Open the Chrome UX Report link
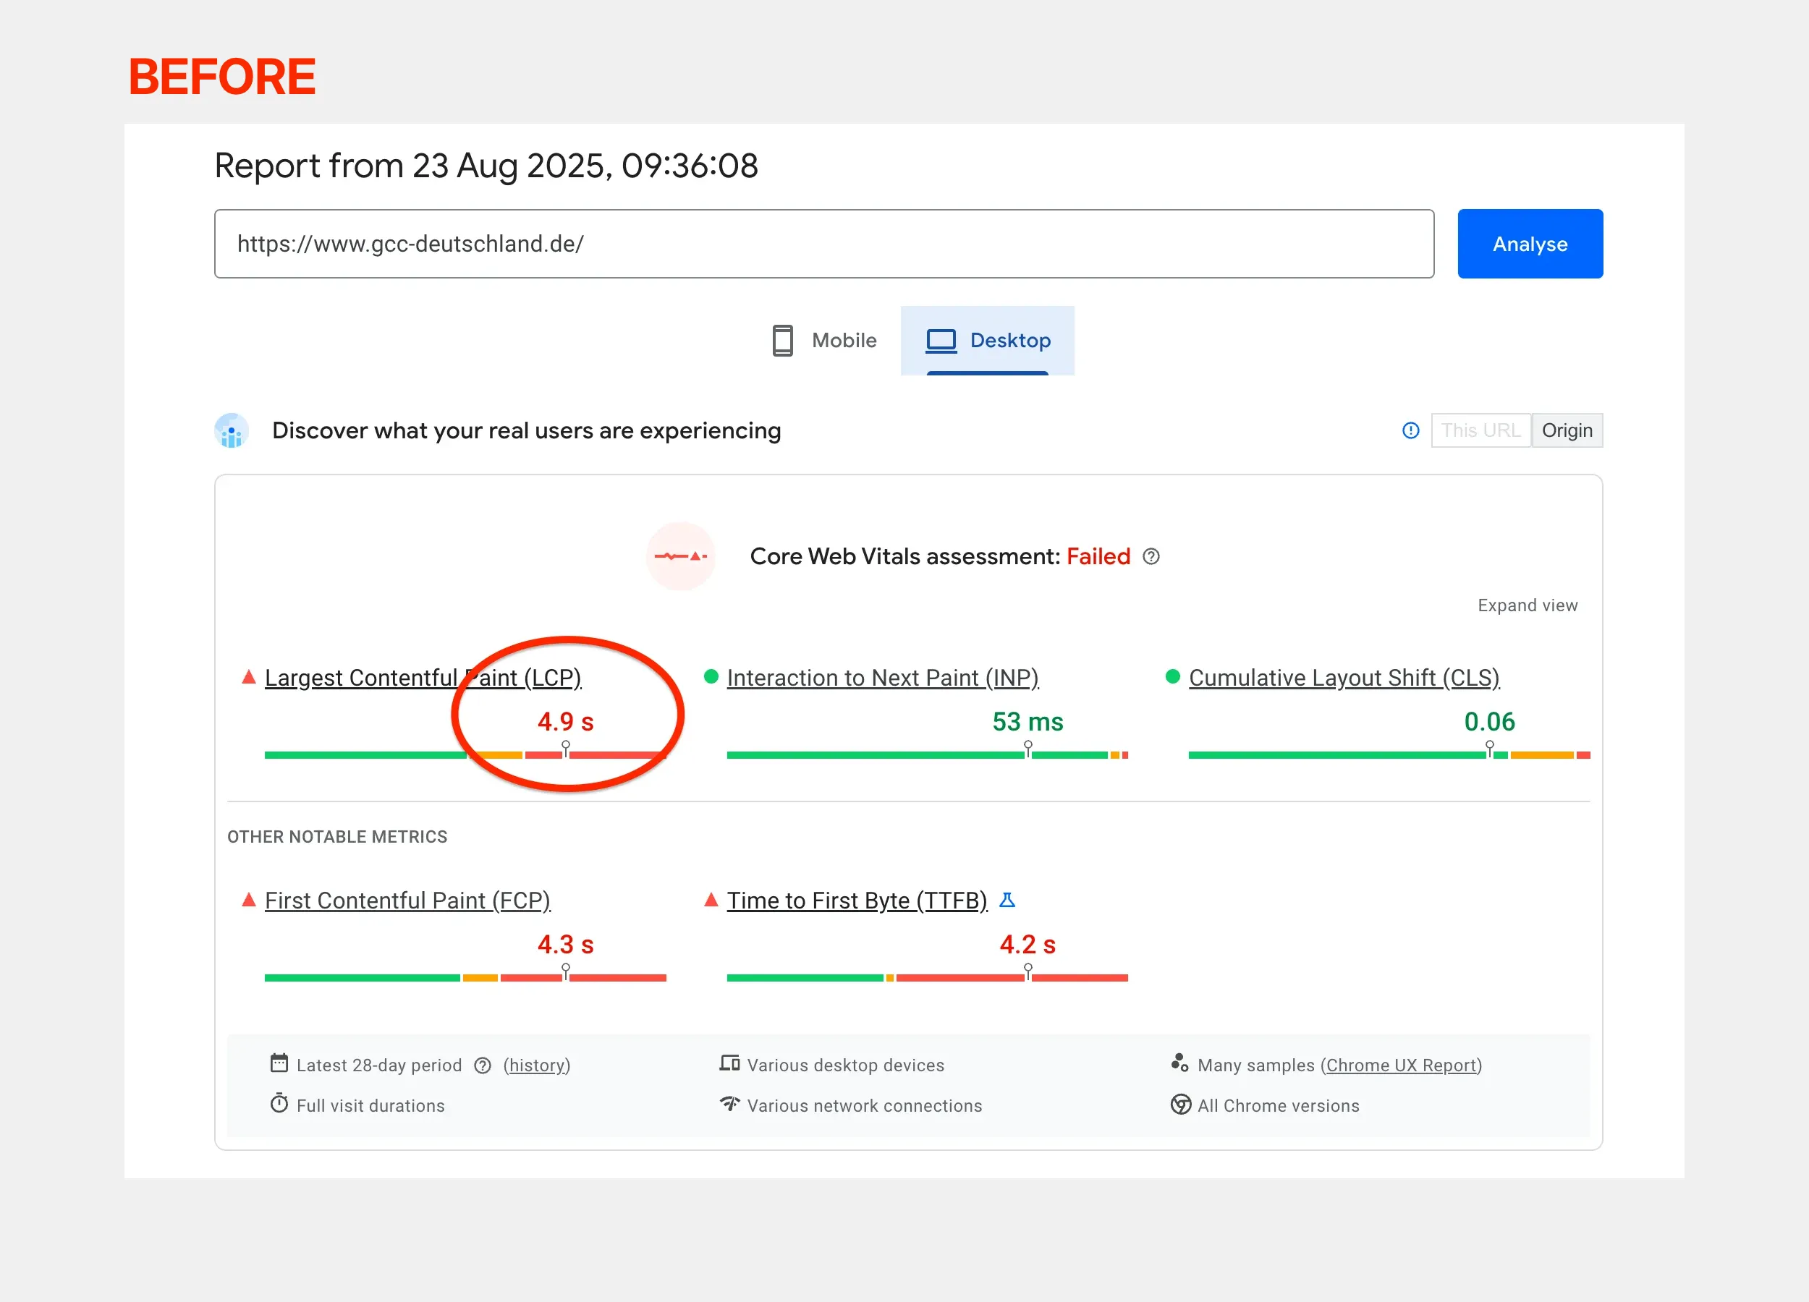The height and width of the screenshot is (1302, 1809). click(1401, 1066)
